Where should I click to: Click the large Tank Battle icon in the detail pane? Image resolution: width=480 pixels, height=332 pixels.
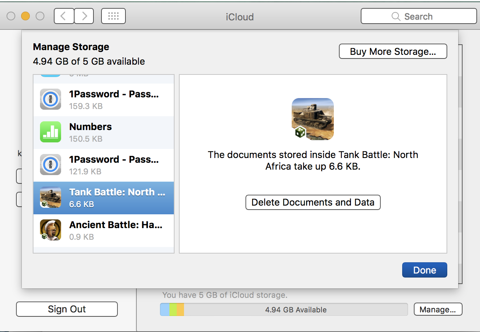pos(313,119)
